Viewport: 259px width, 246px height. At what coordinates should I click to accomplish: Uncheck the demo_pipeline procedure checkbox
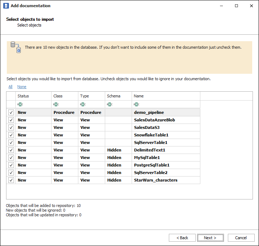[x=11, y=112]
